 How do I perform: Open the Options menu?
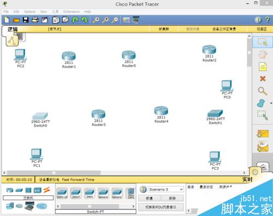29,11
